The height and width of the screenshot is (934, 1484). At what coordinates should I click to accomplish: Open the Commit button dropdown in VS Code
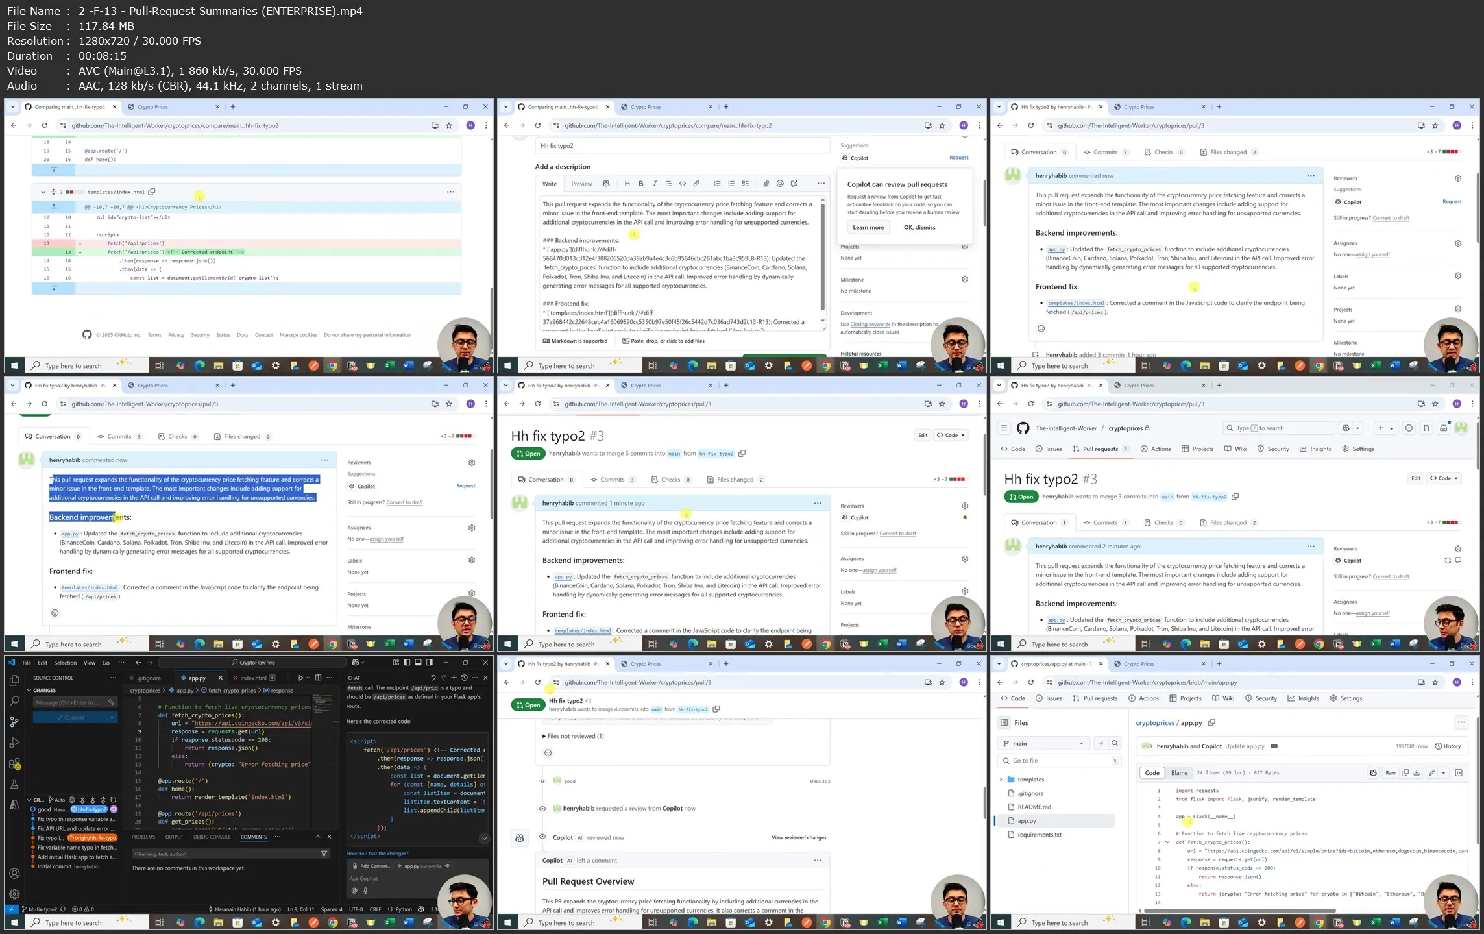tap(112, 717)
